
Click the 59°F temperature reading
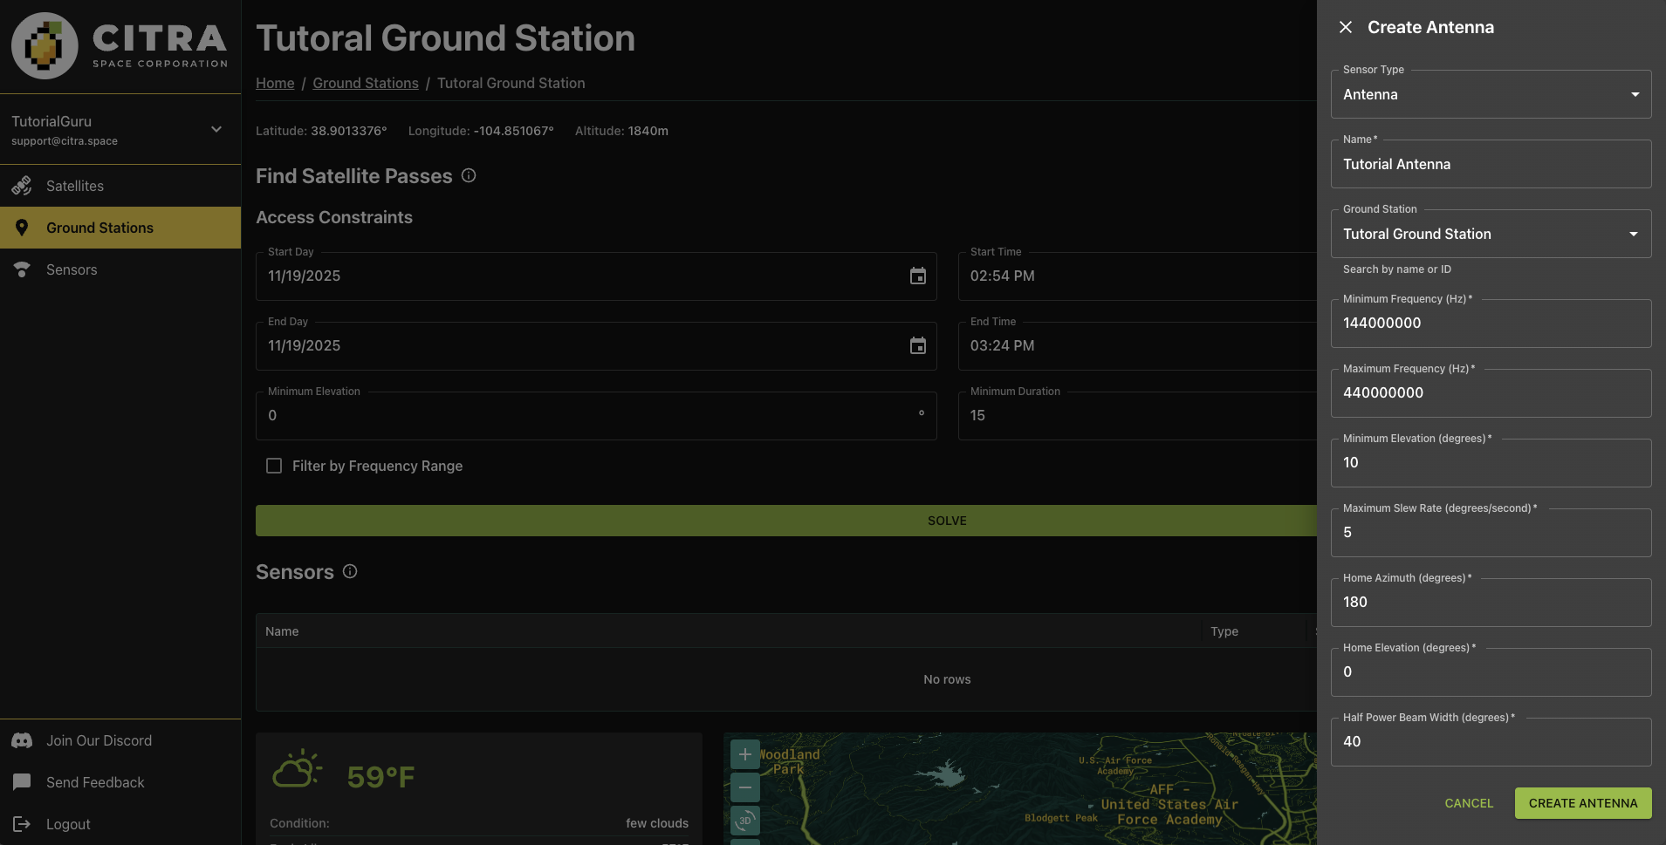tap(381, 776)
